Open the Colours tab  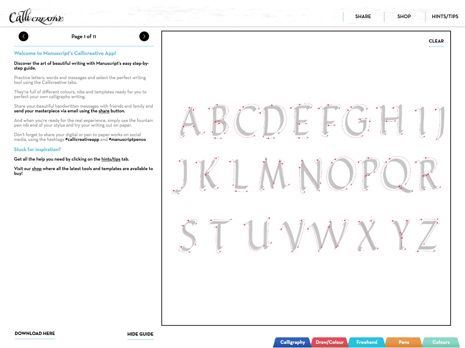pos(441,343)
